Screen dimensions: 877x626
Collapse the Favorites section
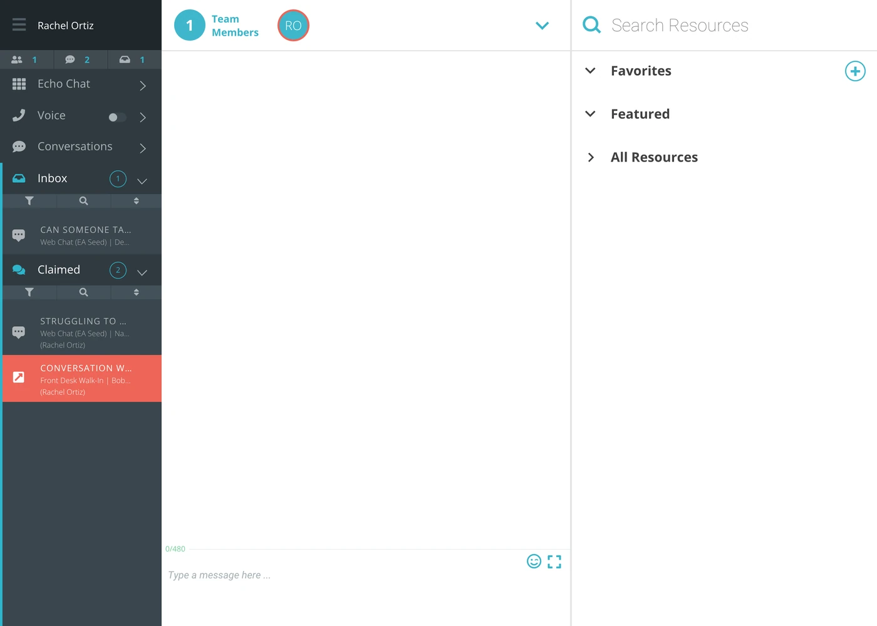tap(590, 71)
